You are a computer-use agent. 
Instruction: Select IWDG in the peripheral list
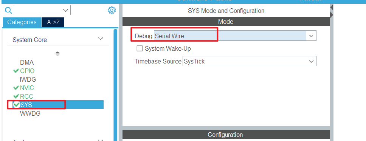[28, 80]
